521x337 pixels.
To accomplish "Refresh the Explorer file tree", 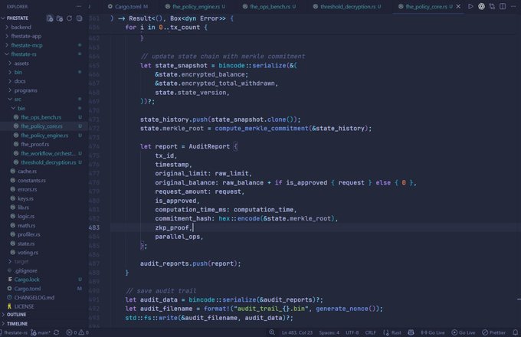I will click(69, 18).
